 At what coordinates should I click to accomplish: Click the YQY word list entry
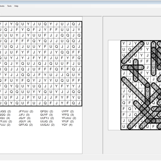click(x=64, y=125)
